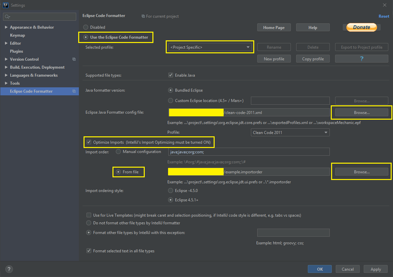This screenshot has height=277, width=393.
Task: Open the Selected profile Project Specific dropdown
Action: tap(210, 47)
